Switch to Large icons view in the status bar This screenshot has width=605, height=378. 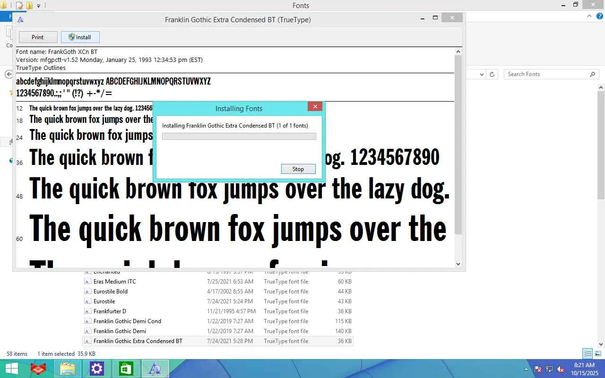(x=598, y=353)
